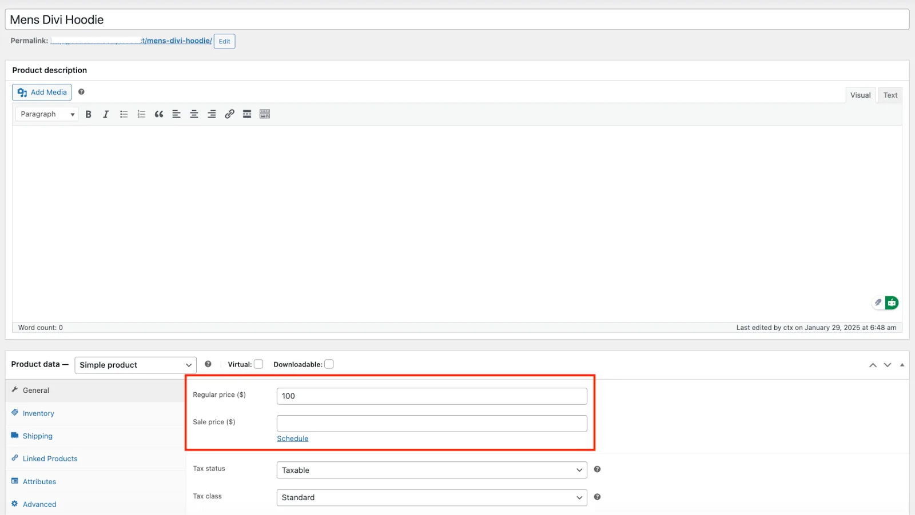Move Product data panel down
The height and width of the screenshot is (515, 915).
tap(888, 365)
